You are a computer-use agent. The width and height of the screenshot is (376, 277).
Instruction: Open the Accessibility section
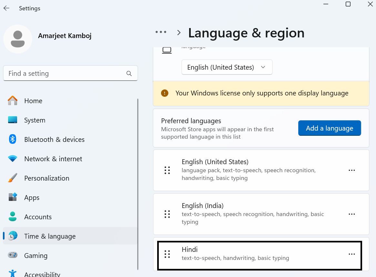point(12,273)
